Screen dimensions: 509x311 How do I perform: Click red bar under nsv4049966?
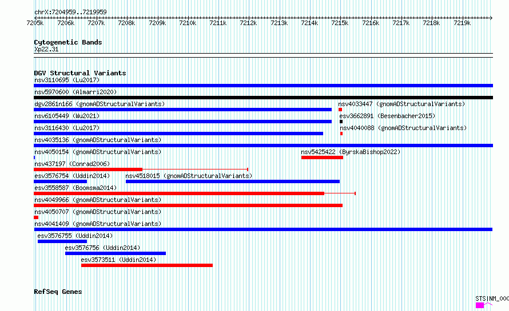tap(188, 205)
